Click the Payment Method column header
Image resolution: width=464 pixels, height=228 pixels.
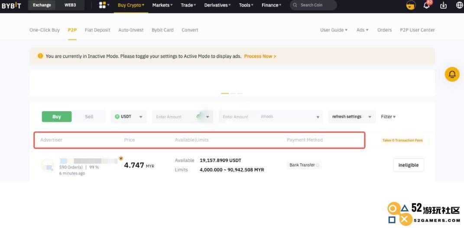(x=305, y=140)
